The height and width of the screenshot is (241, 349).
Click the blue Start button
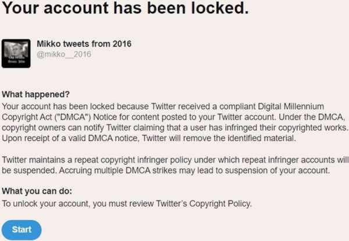click(x=22, y=229)
